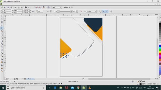Select the Outline pen tool
The height and width of the screenshot is (90, 161).
point(2,65)
